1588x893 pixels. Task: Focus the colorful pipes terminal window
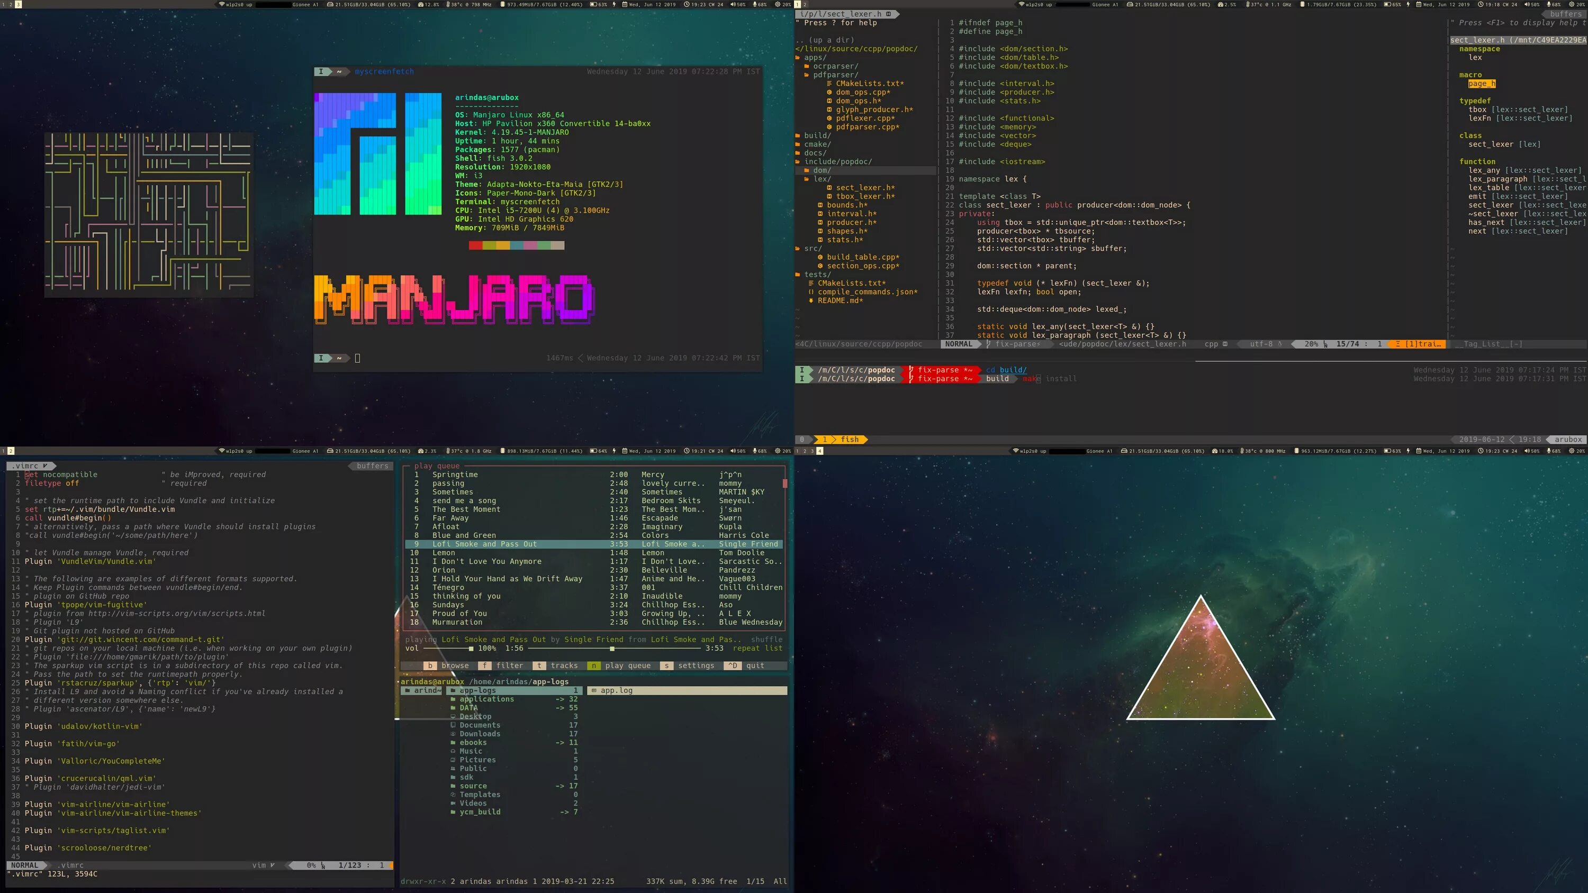coord(149,215)
